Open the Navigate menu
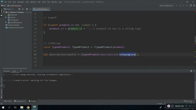Screen dimensions: 196x110 click(x=21, y=2)
